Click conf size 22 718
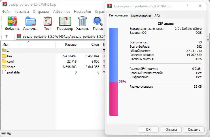The image size is (210, 137). point(72,61)
